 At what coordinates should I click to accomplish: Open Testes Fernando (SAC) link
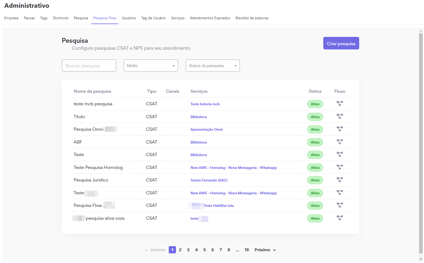[x=209, y=180]
